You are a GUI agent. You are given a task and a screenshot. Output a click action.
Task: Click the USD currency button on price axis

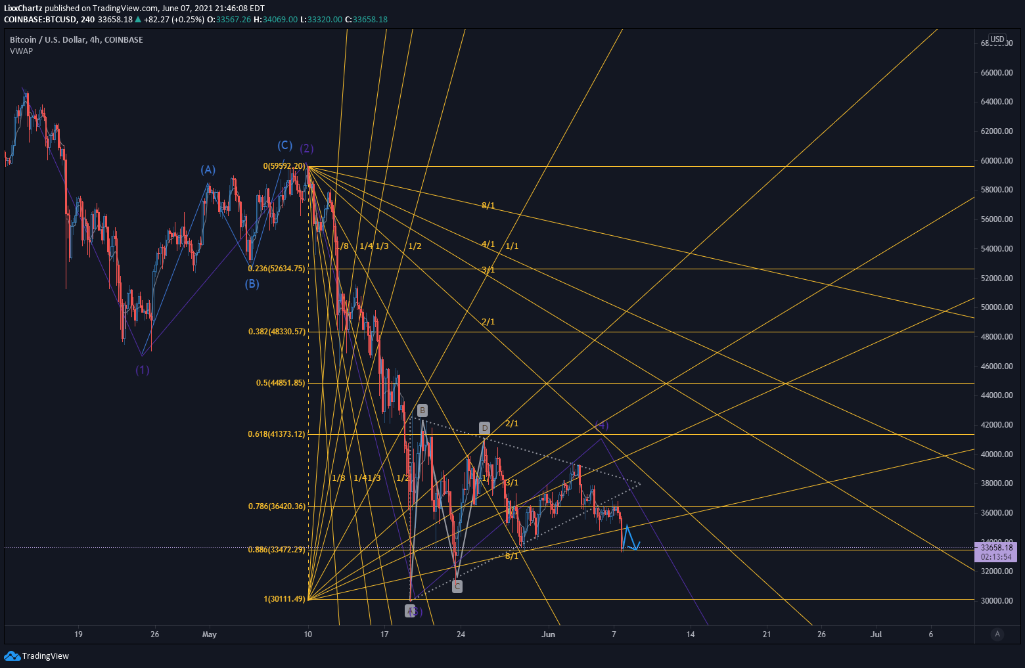[997, 39]
